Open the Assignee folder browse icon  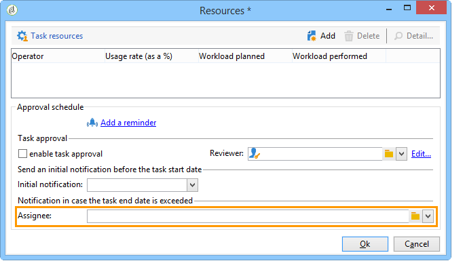tap(415, 216)
